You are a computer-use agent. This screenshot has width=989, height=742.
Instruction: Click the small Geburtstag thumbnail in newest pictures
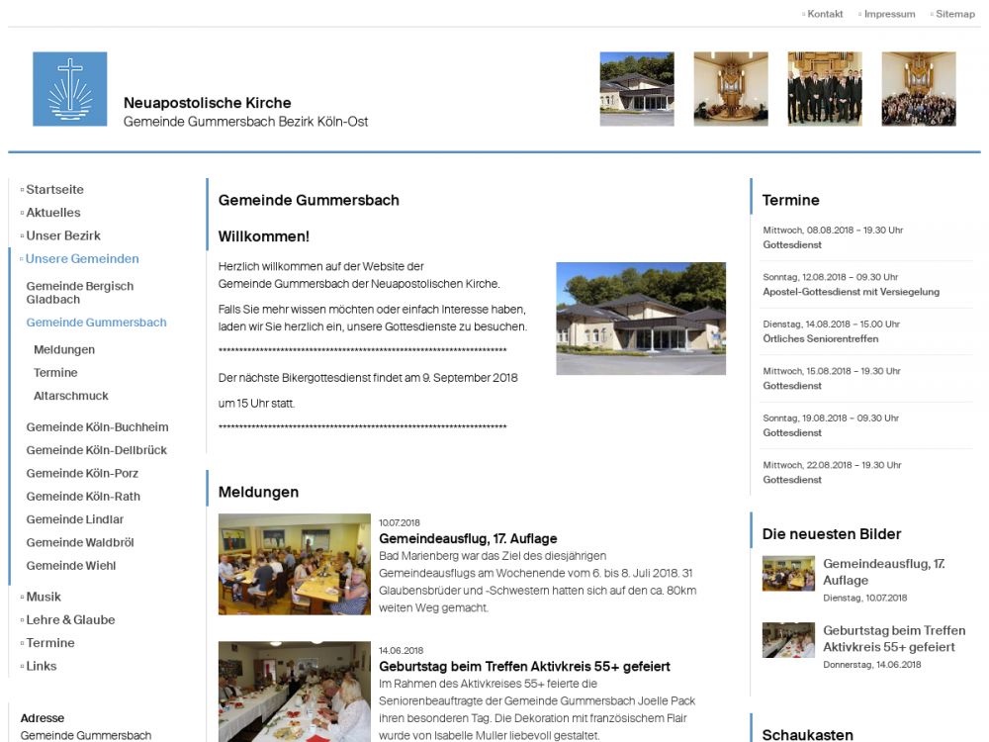pyautogui.click(x=788, y=640)
